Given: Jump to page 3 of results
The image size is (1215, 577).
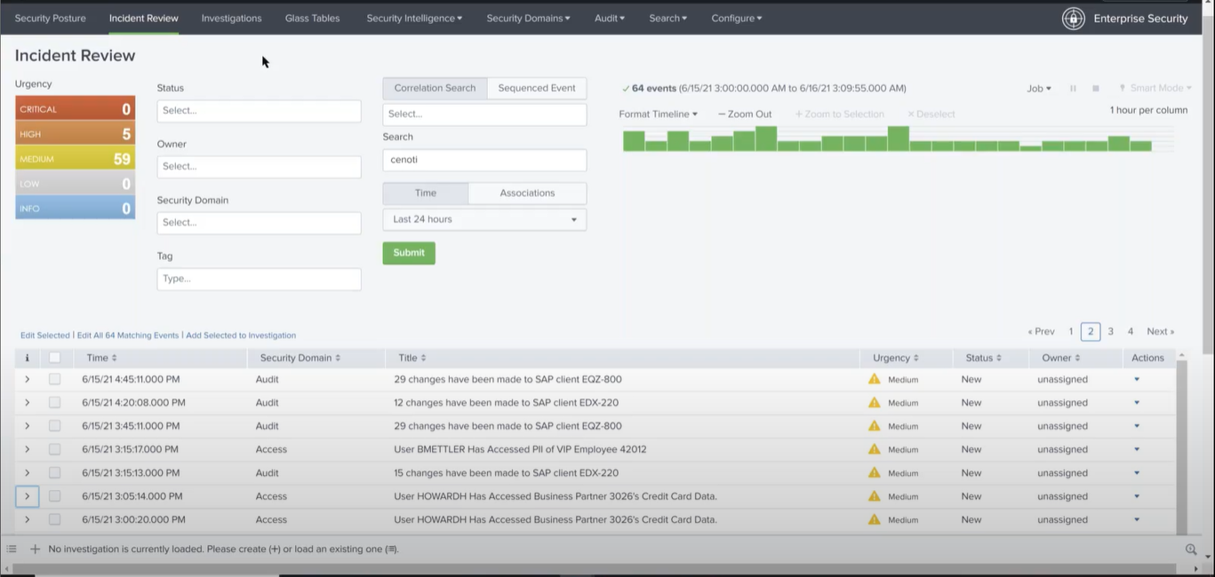Looking at the screenshot, I should [1111, 332].
